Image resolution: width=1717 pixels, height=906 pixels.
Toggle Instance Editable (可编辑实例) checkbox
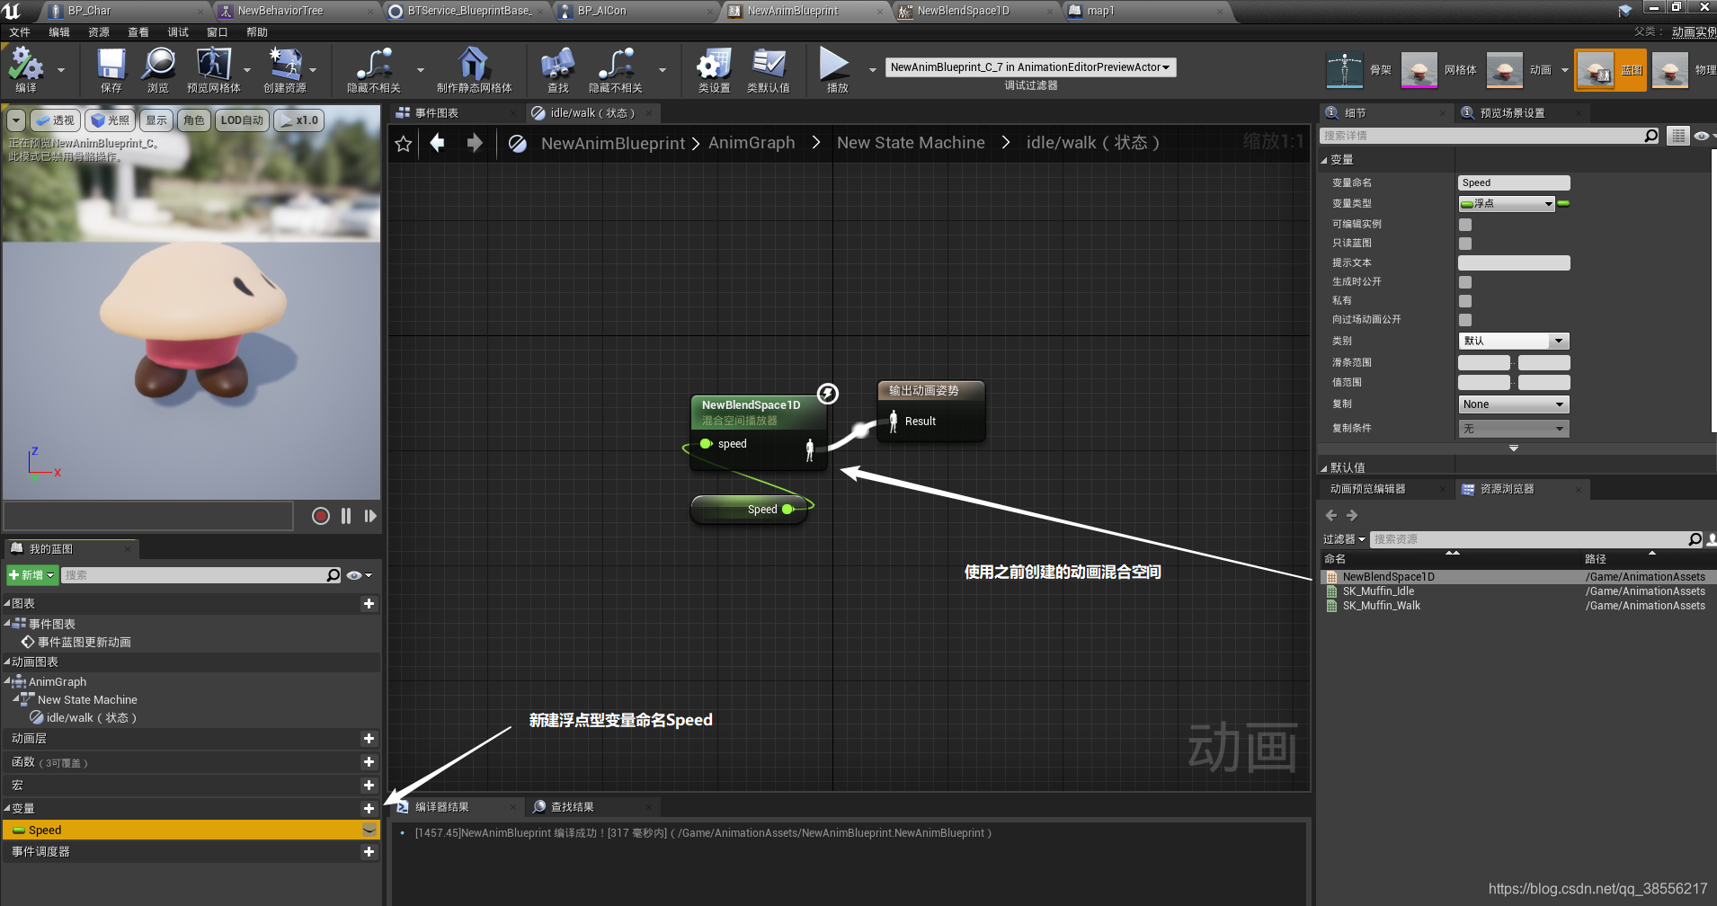1465,225
